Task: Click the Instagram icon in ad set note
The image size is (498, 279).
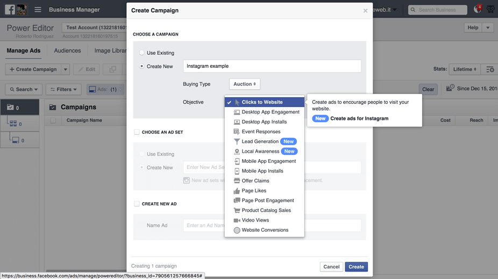Action: [187, 180]
